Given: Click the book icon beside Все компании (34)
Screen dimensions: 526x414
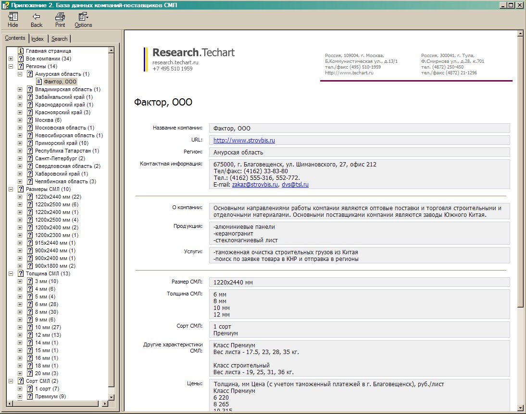Looking at the screenshot, I should (21, 59).
